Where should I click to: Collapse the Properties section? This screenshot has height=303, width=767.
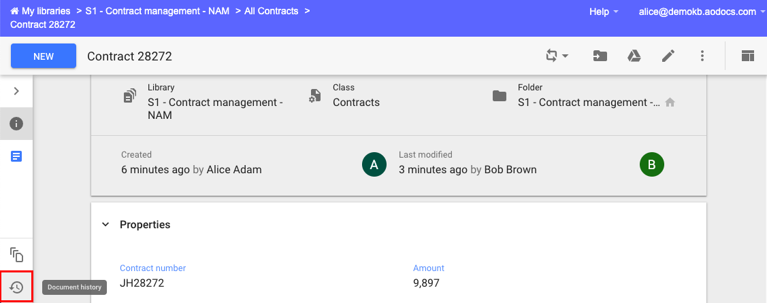pyautogui.click(x=105, y=224)
